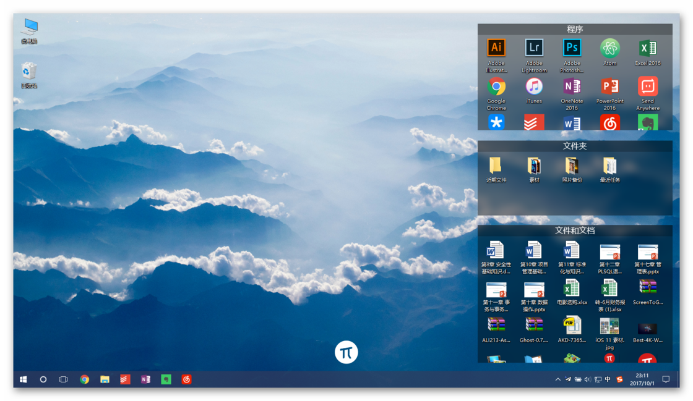Switch input method via the 中 indicator
The width and height of the screenshot is (693, 401).
[609, 379]
